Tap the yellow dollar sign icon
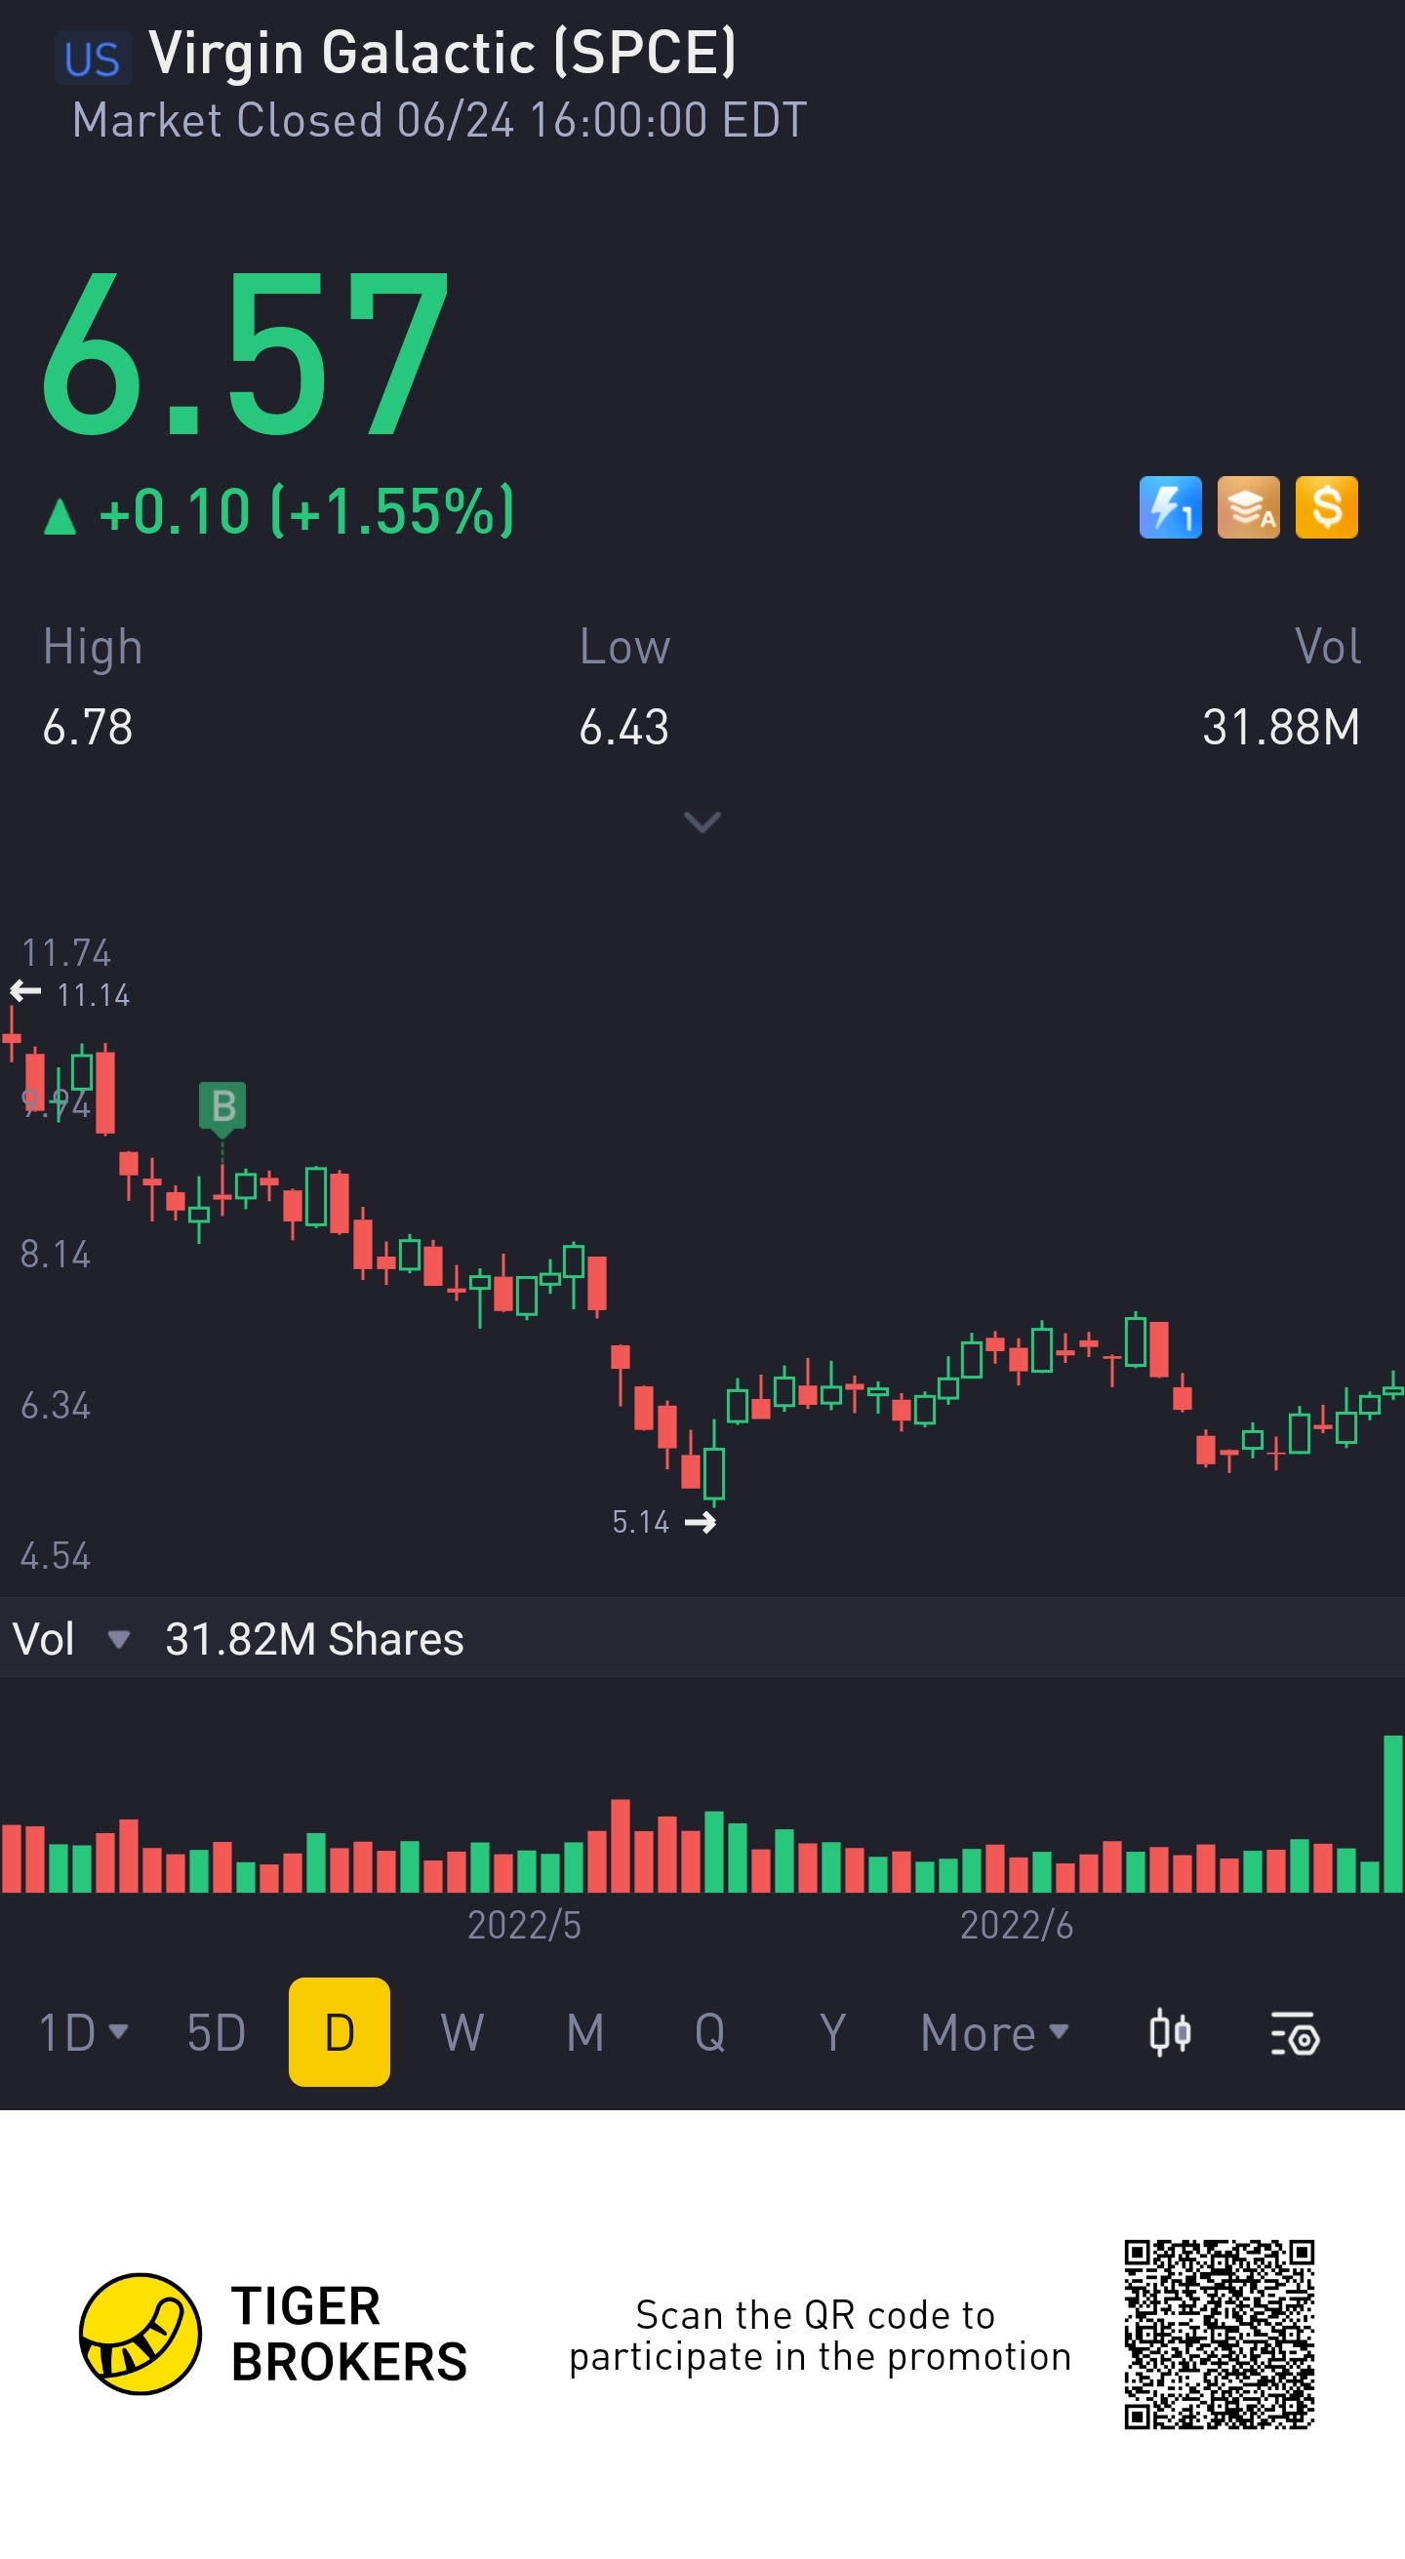Image resolution: width=1405 pixels, height=2559 pixels. (1327, 506)
